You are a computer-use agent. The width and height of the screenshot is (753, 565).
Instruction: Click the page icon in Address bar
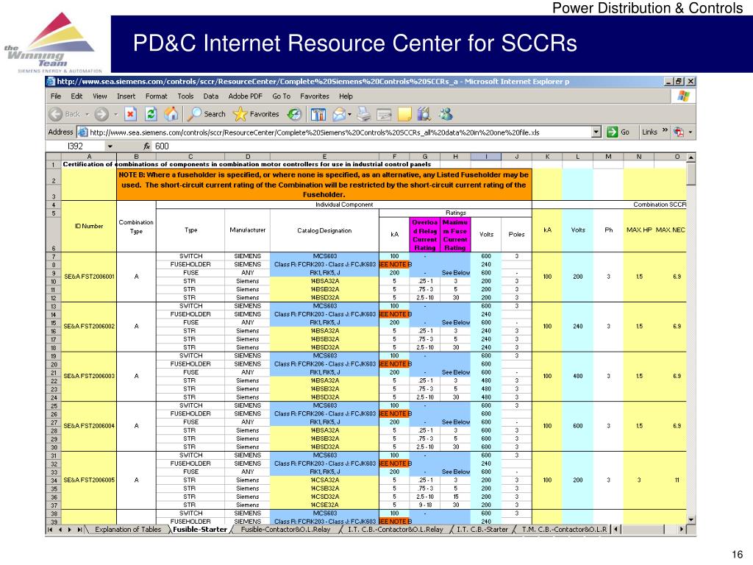pos(82,132)
